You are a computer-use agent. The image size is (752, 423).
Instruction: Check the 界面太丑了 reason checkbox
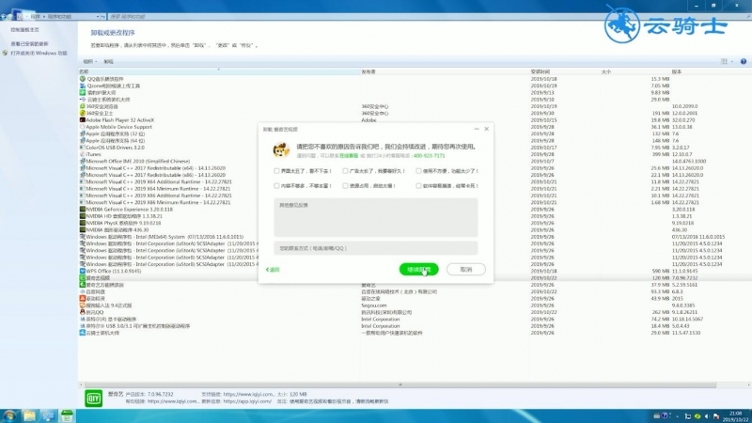(x=276, y=171)
